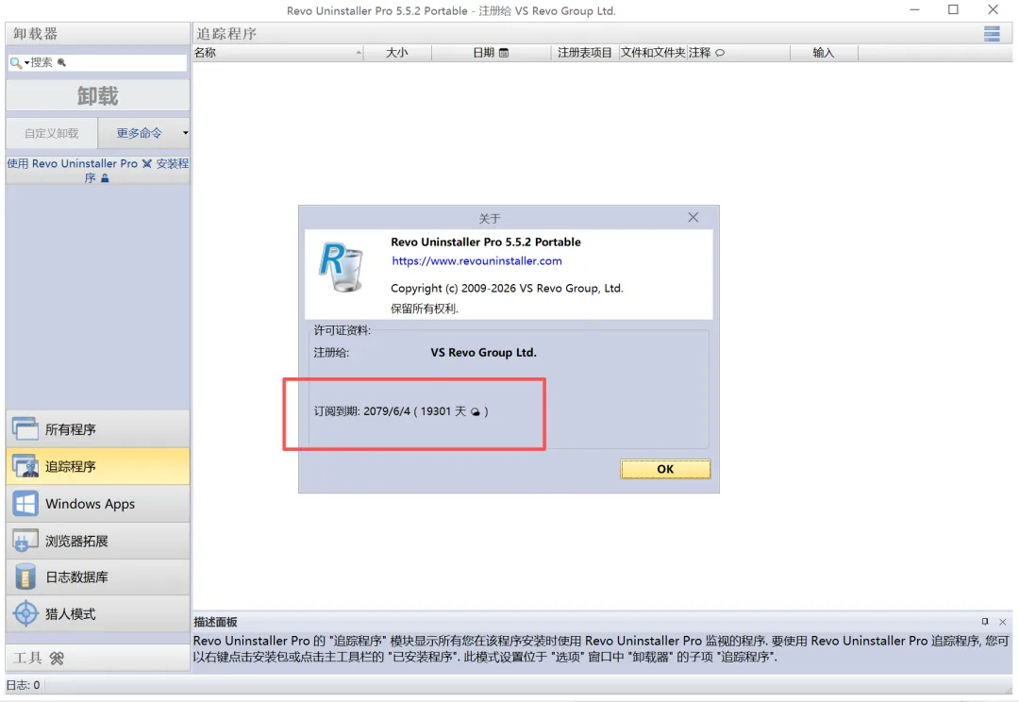Click the Revo recycle bin logo in About dialog

point(342,267)
